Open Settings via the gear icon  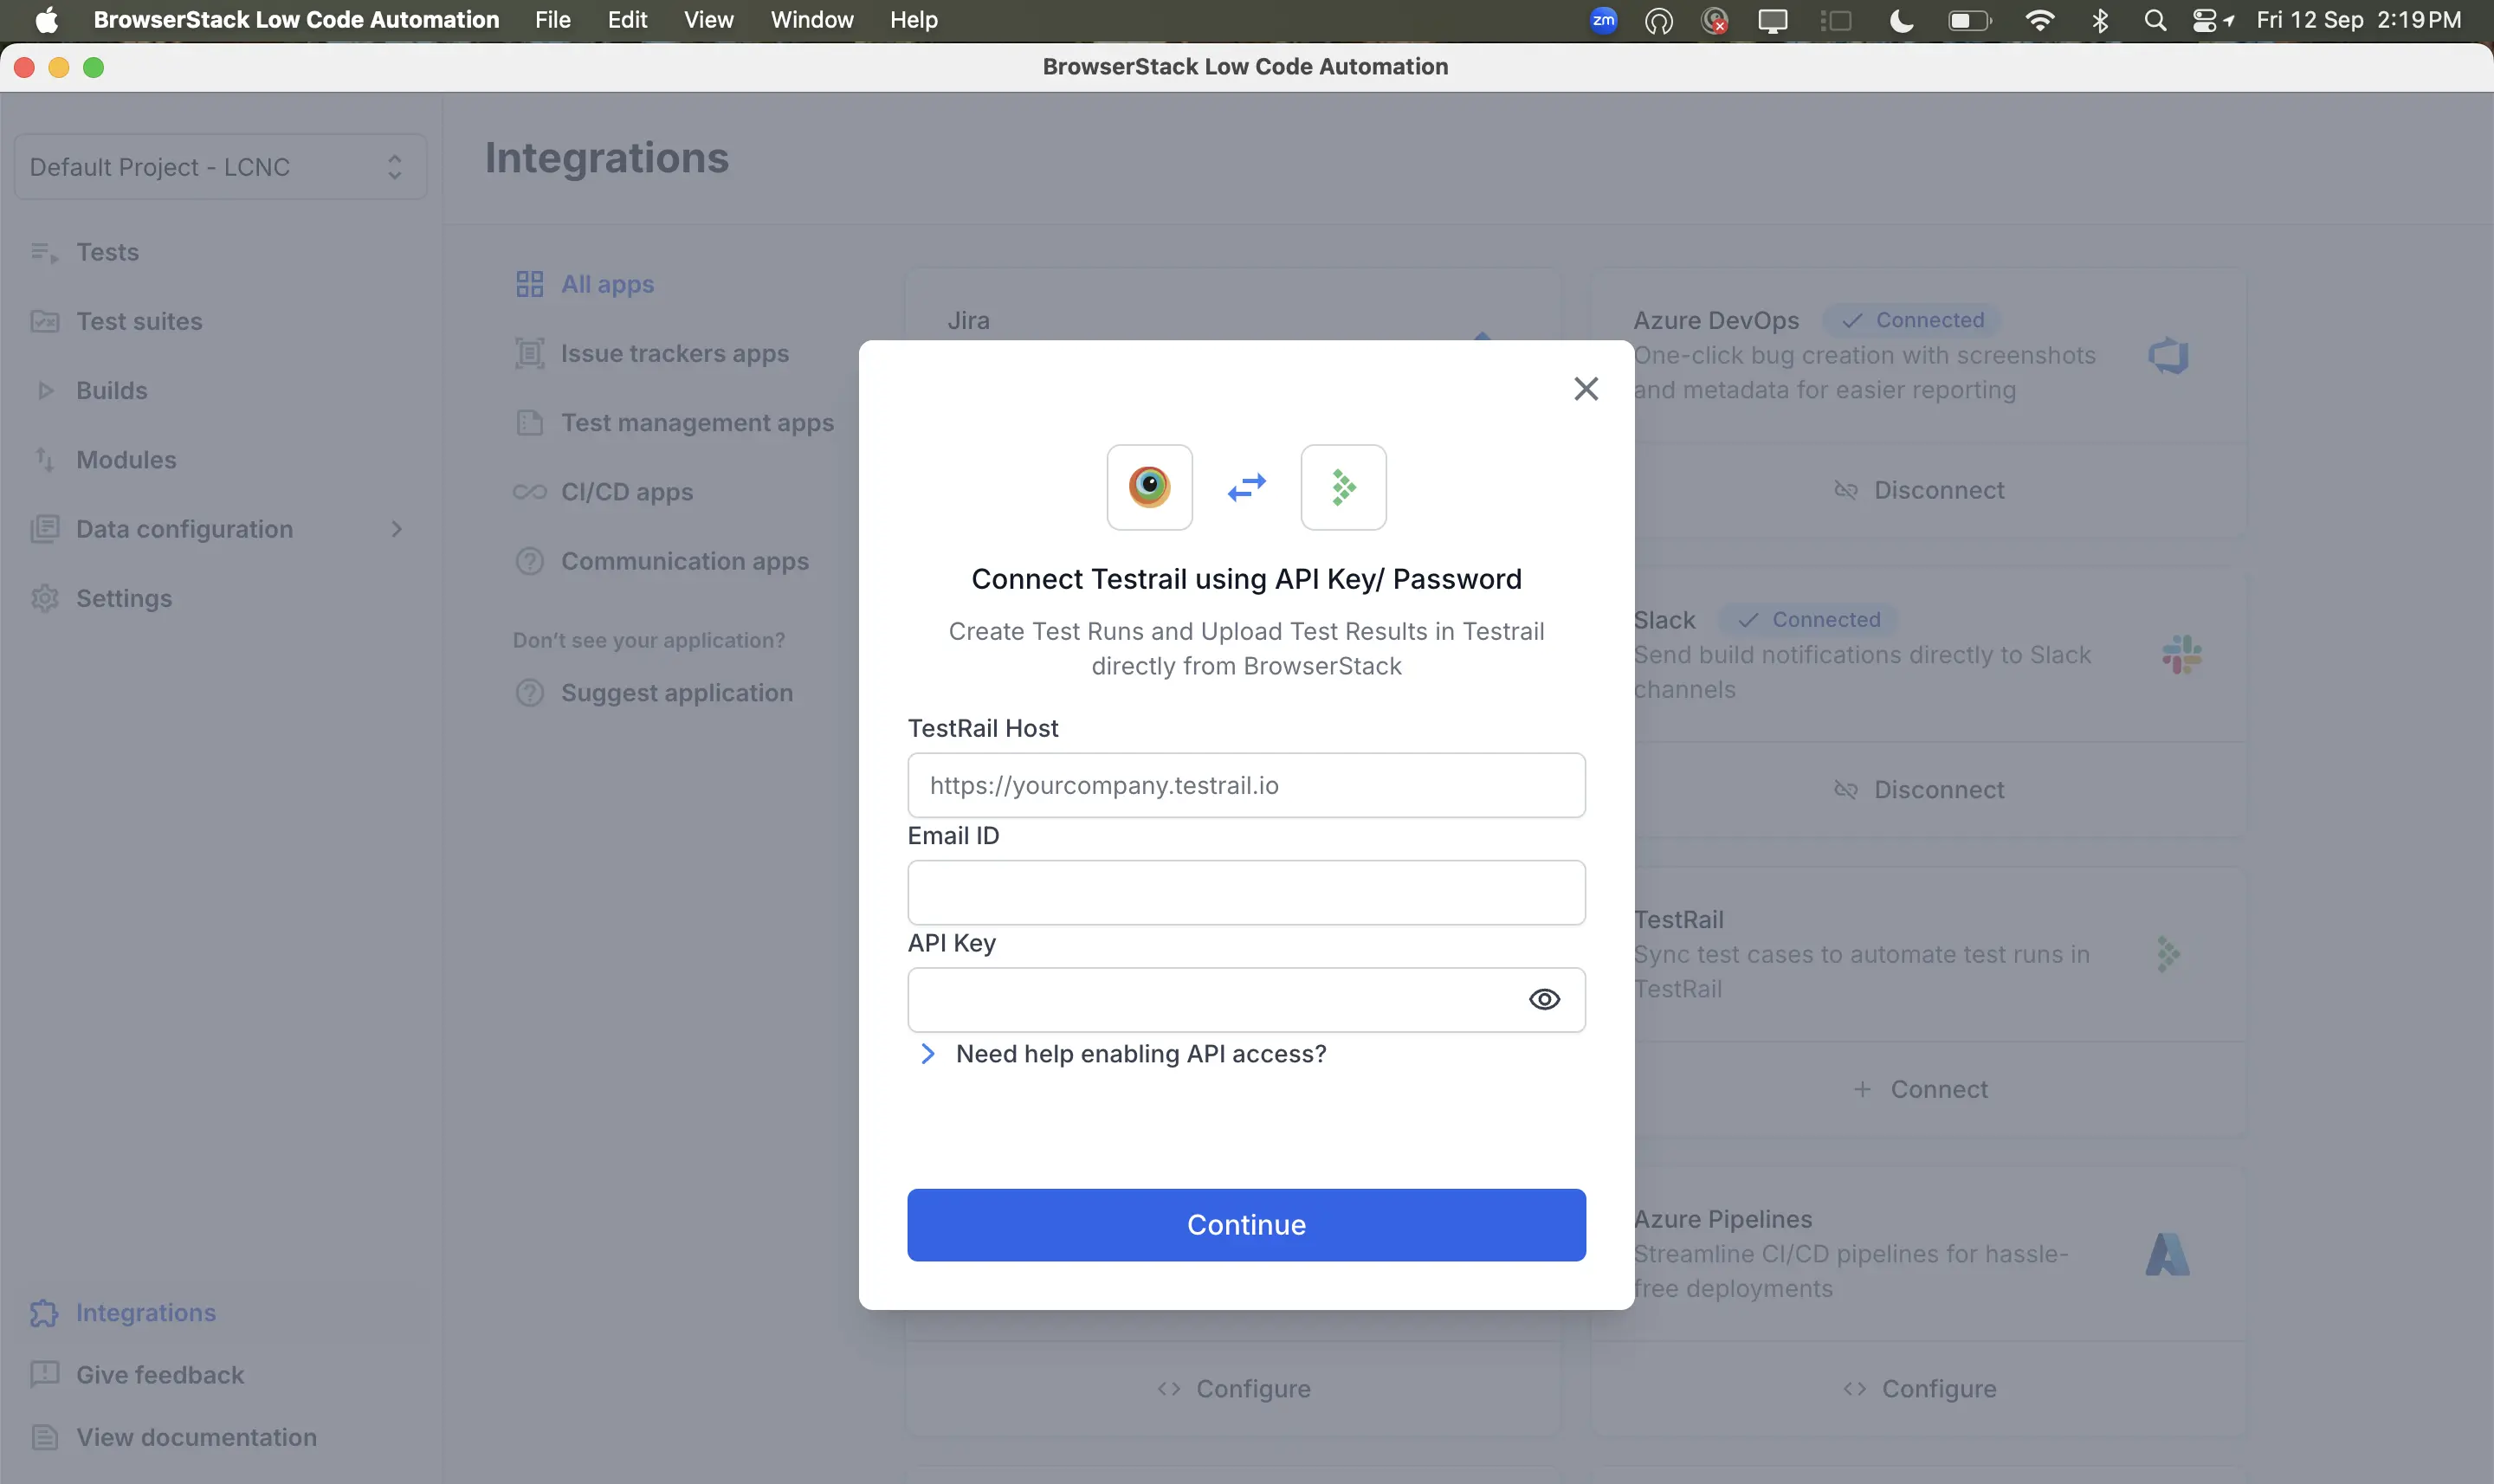click(44, 598)
